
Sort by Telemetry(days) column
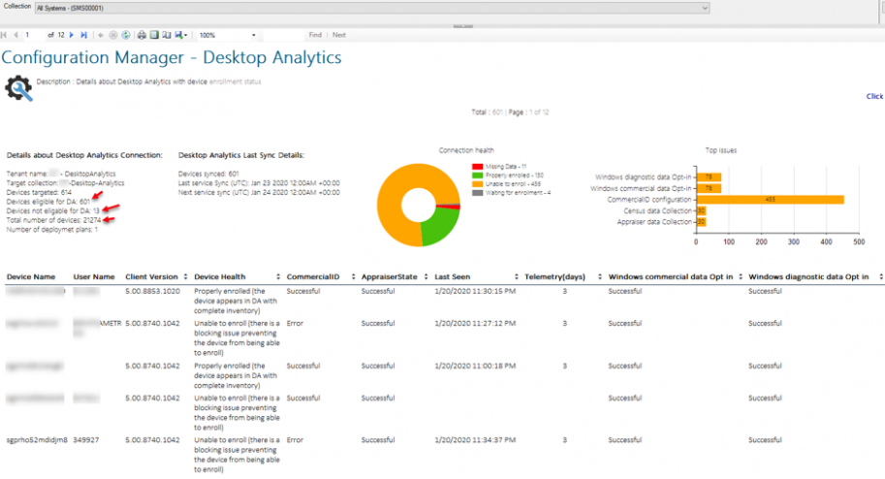tap(599, 276)
